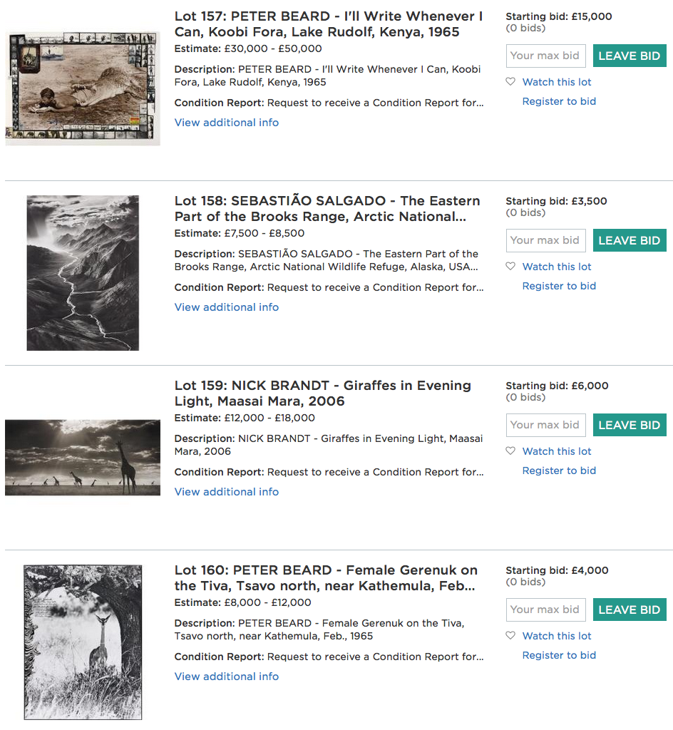Leave a bid on Lot 159
Screen dimensions: 673x730
click(630, 425)
